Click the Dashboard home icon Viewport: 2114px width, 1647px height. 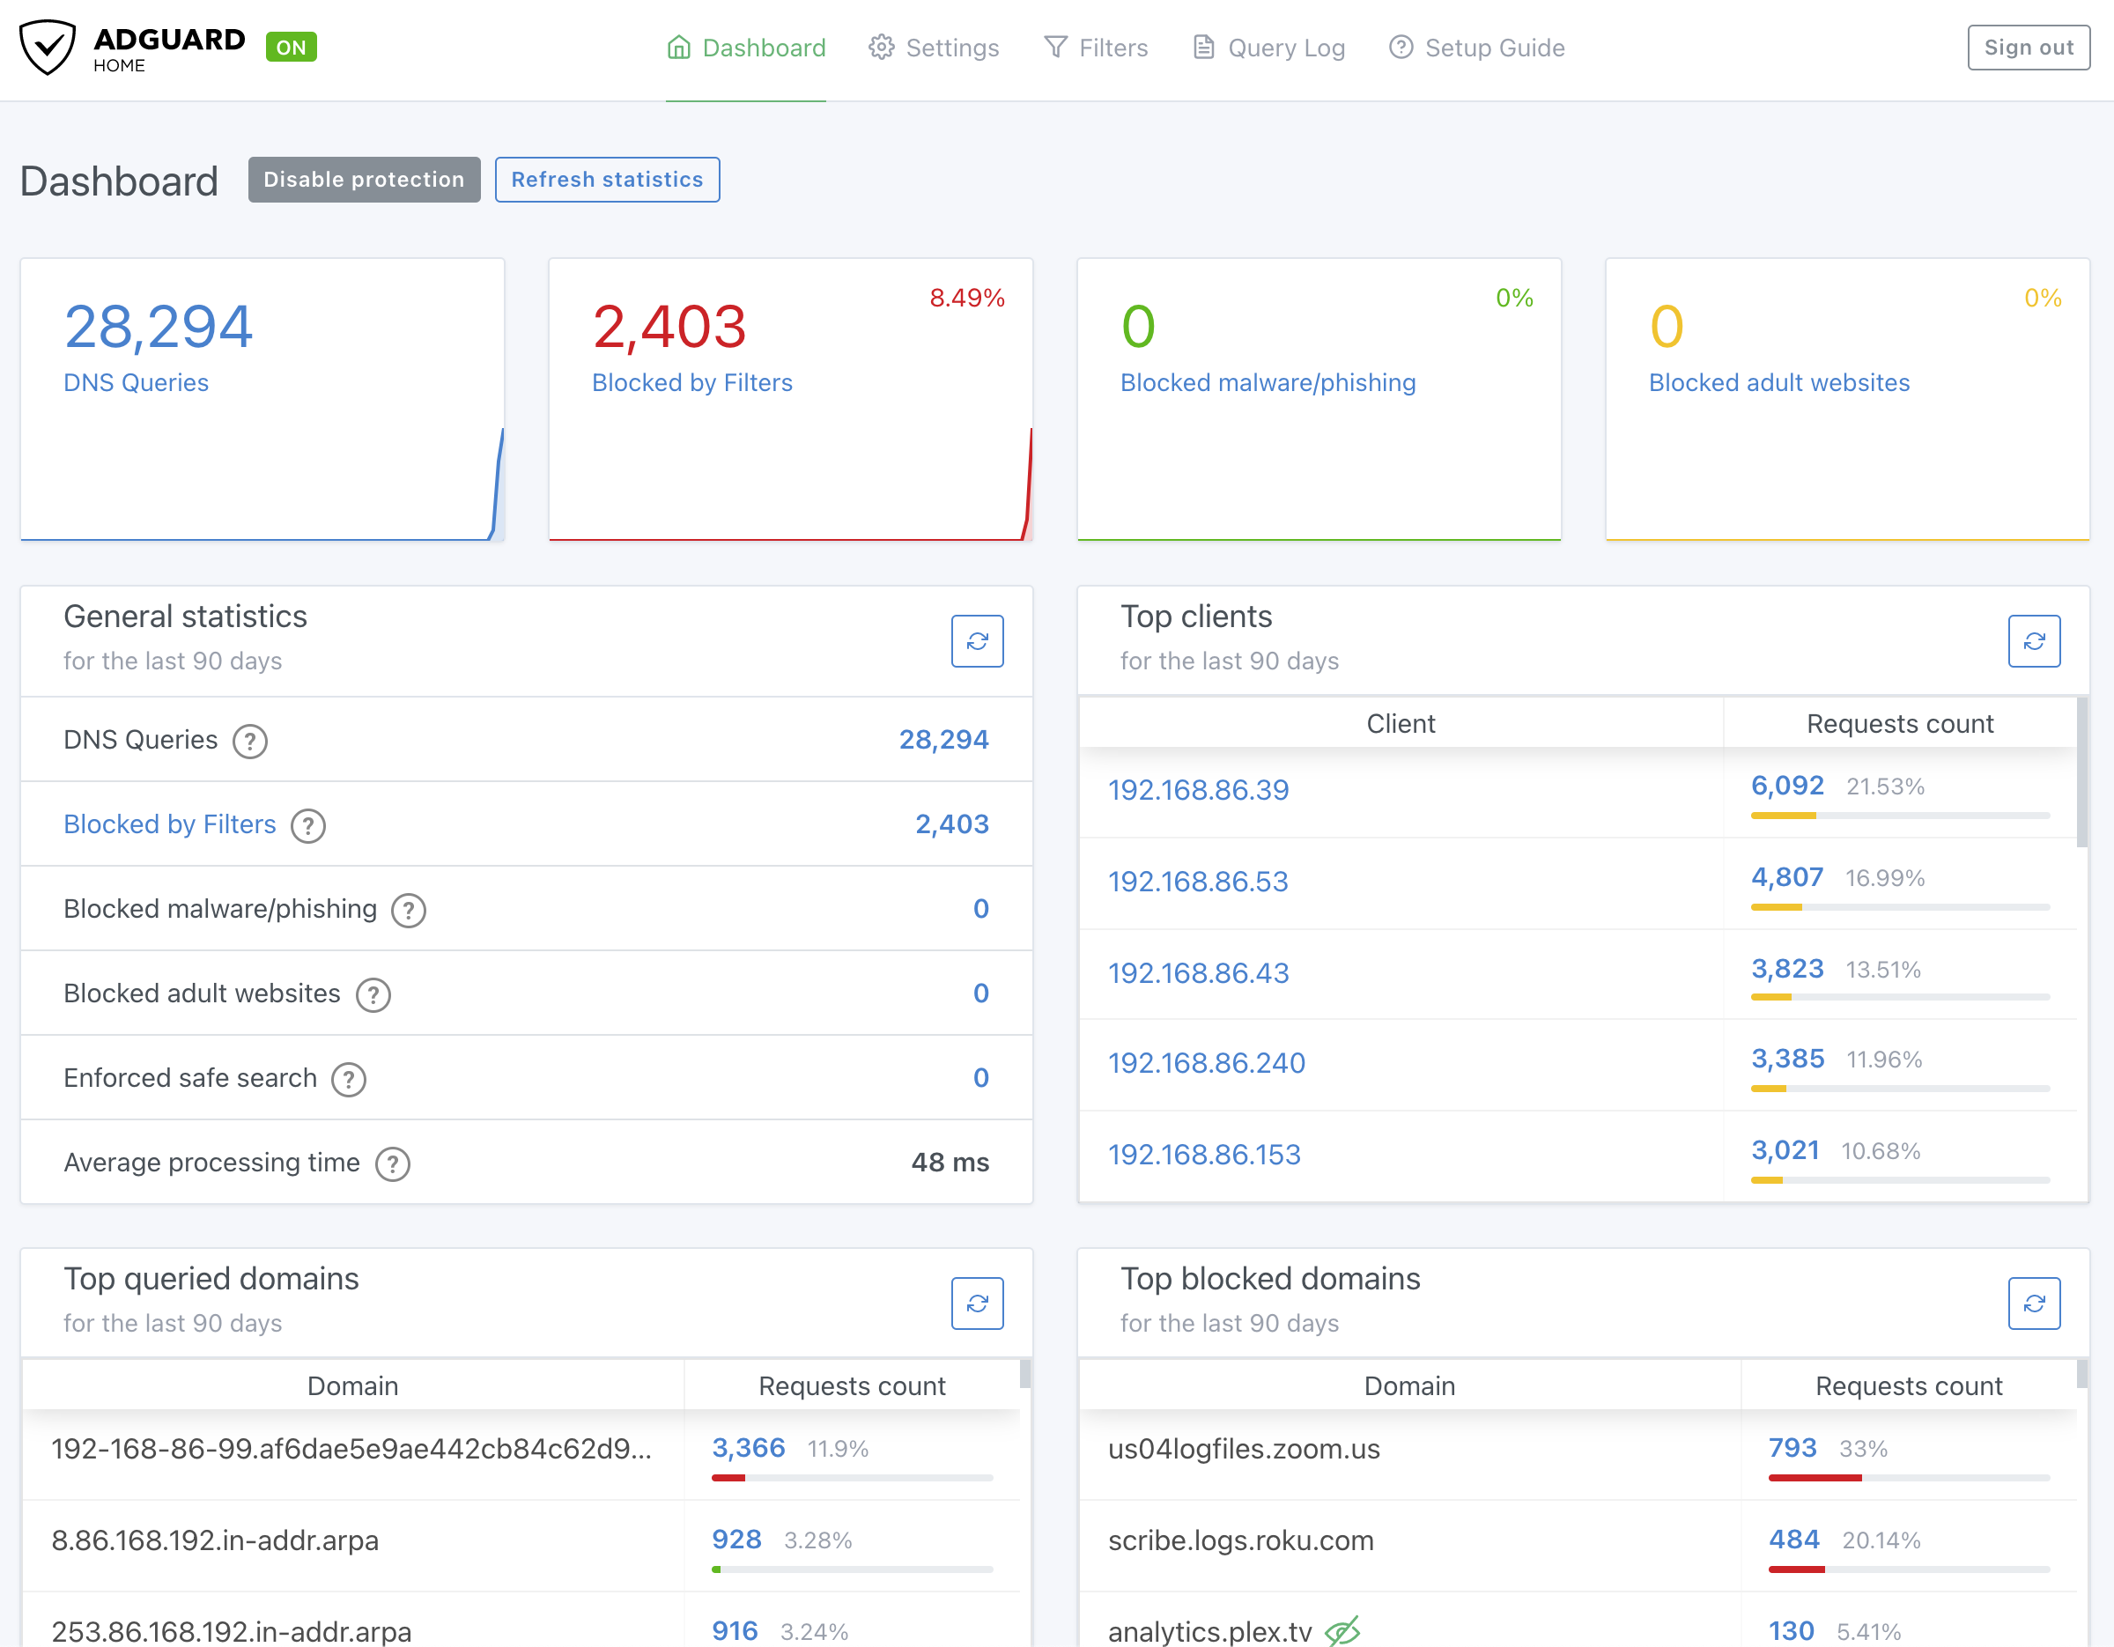click(x=678, y=48)
